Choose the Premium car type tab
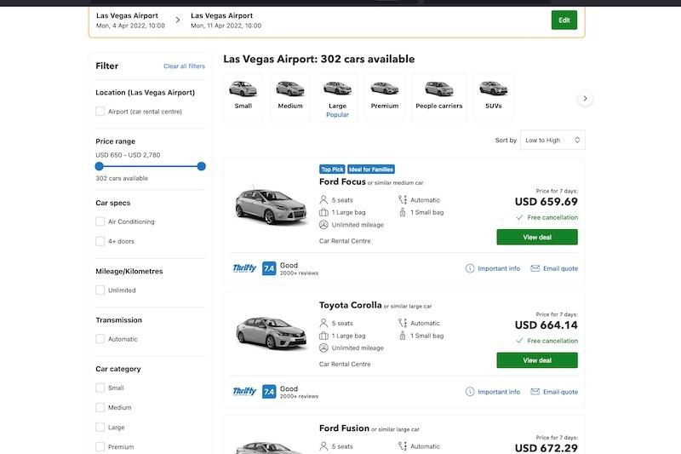This screenshot has width=681, height=454. coord(385,98)
